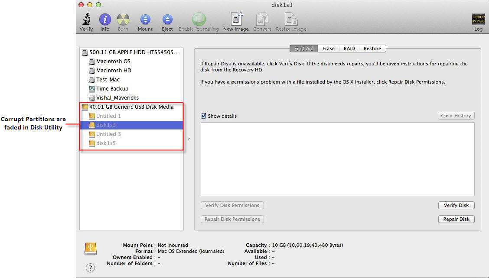This screenshot has height=278, width=489.
Task: Click the Clear History button
Action: [456, 116]
